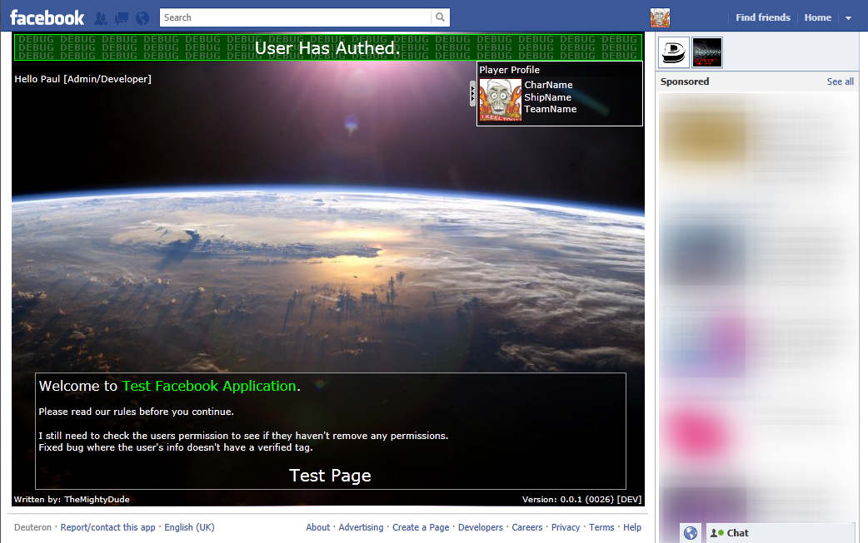Collapse the Player Profile panel handle
The image size is (868, 543).
(x=472, y=93)
